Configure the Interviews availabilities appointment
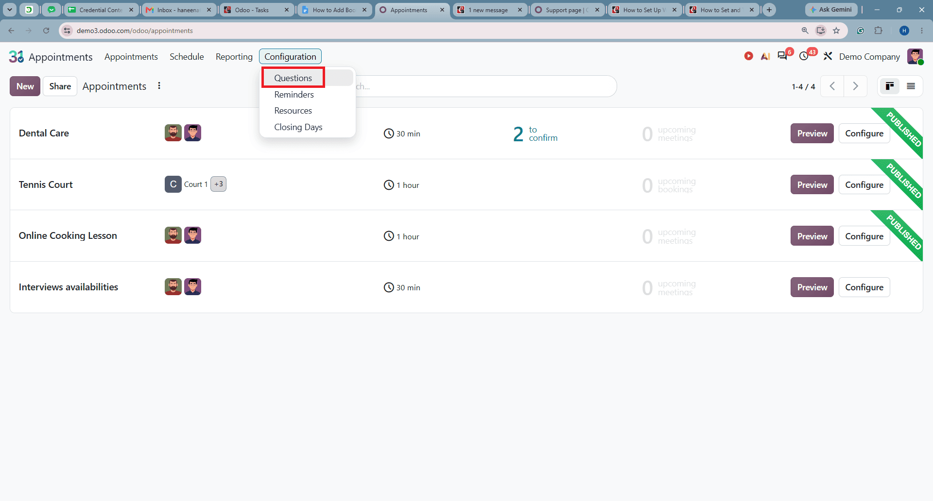The width and height of the screenshot is (933, 501). click(x=864, y=287)
